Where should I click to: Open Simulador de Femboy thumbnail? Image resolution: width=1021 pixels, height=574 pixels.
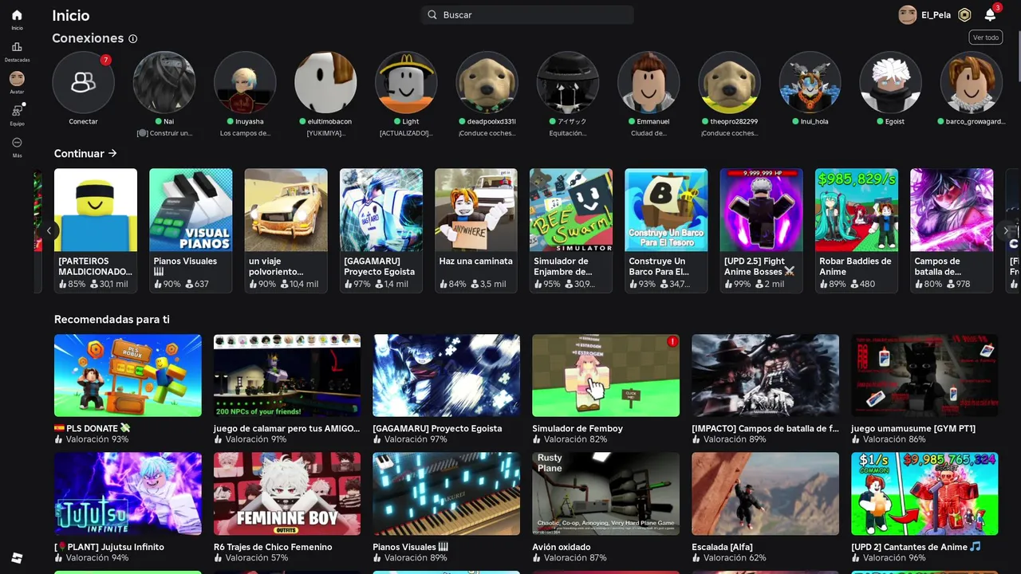[606, 375]
